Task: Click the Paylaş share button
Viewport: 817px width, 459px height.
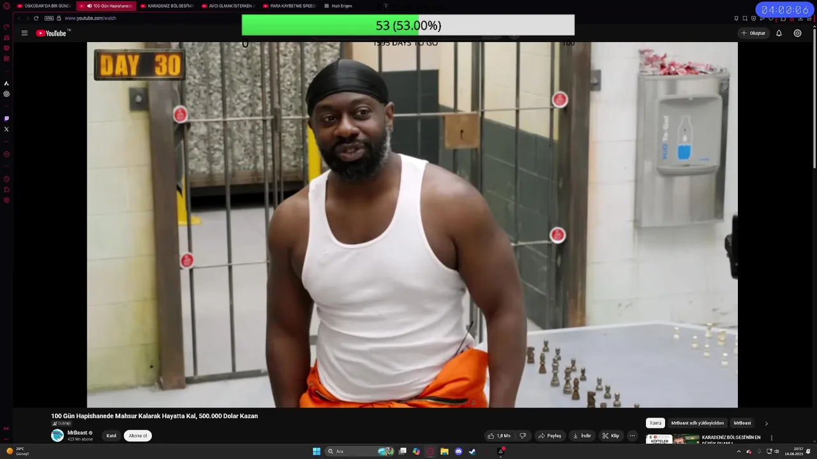Action: tap(550, 436)
